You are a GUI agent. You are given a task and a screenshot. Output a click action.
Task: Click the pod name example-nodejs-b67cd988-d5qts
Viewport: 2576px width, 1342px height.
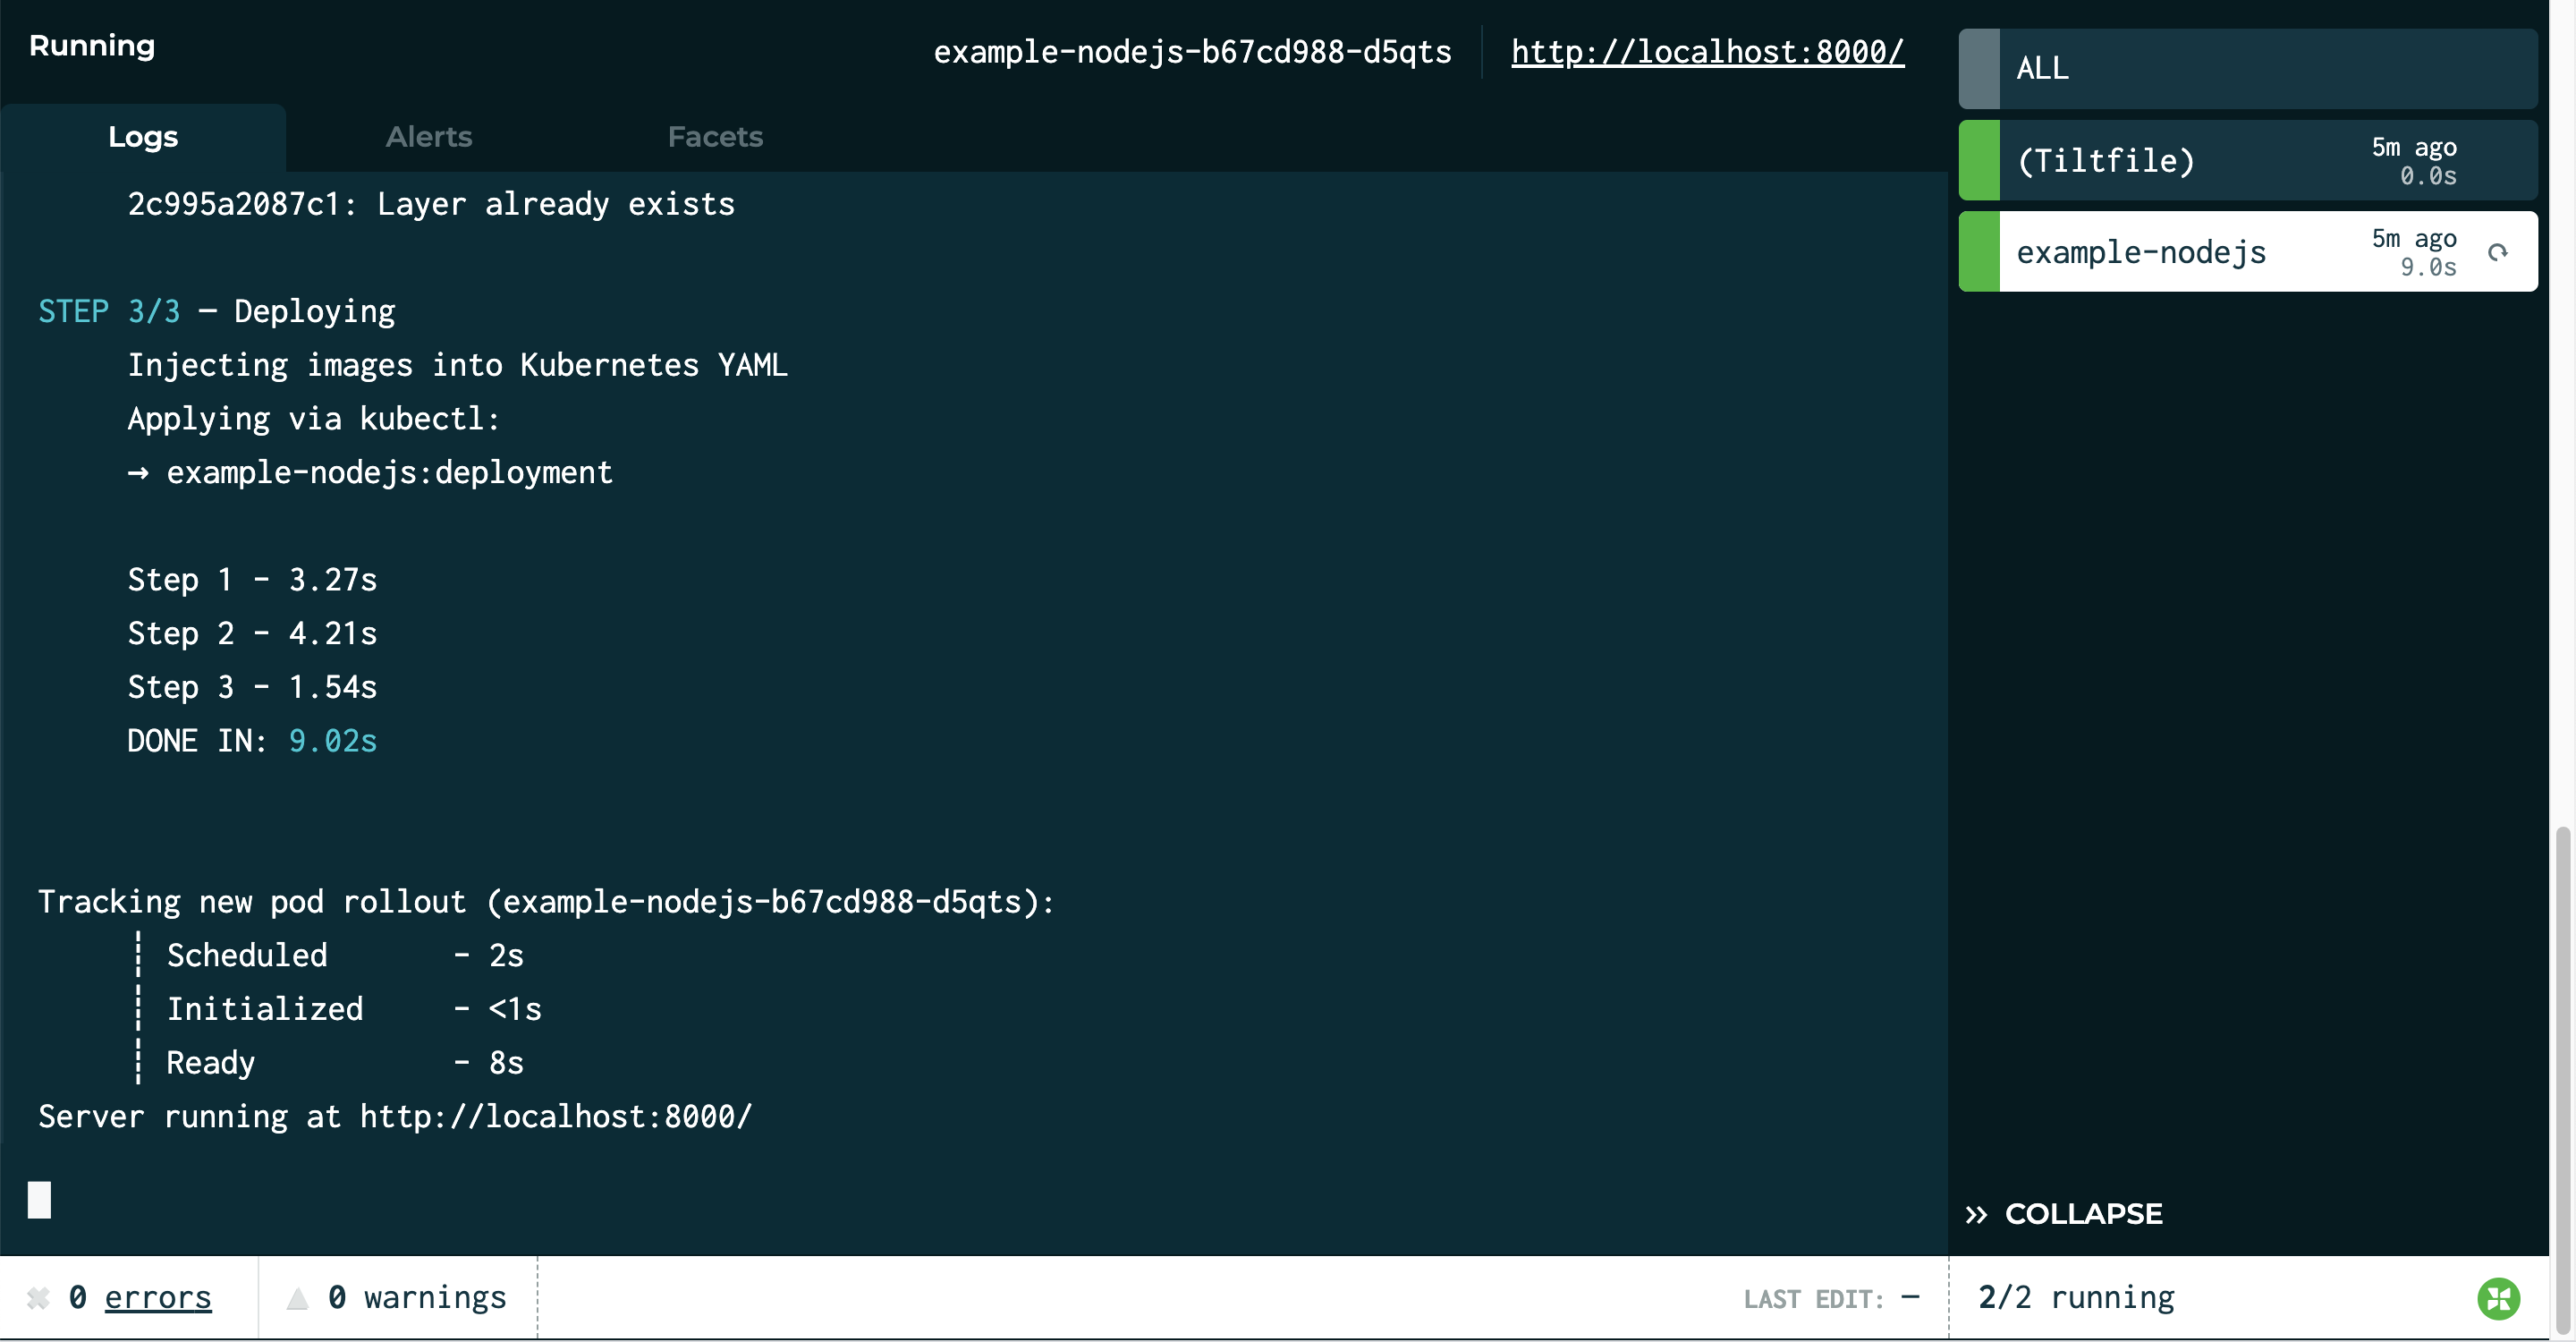1192,51
